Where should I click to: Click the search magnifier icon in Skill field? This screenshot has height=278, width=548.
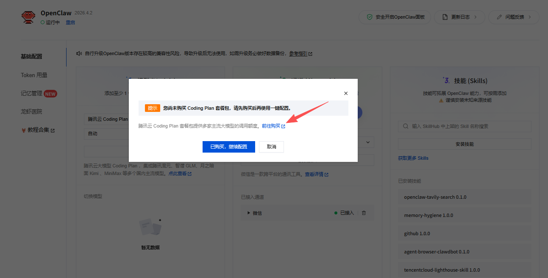406,126
